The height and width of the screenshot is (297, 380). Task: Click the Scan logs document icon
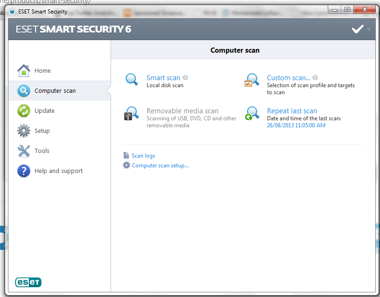(126, 155)
